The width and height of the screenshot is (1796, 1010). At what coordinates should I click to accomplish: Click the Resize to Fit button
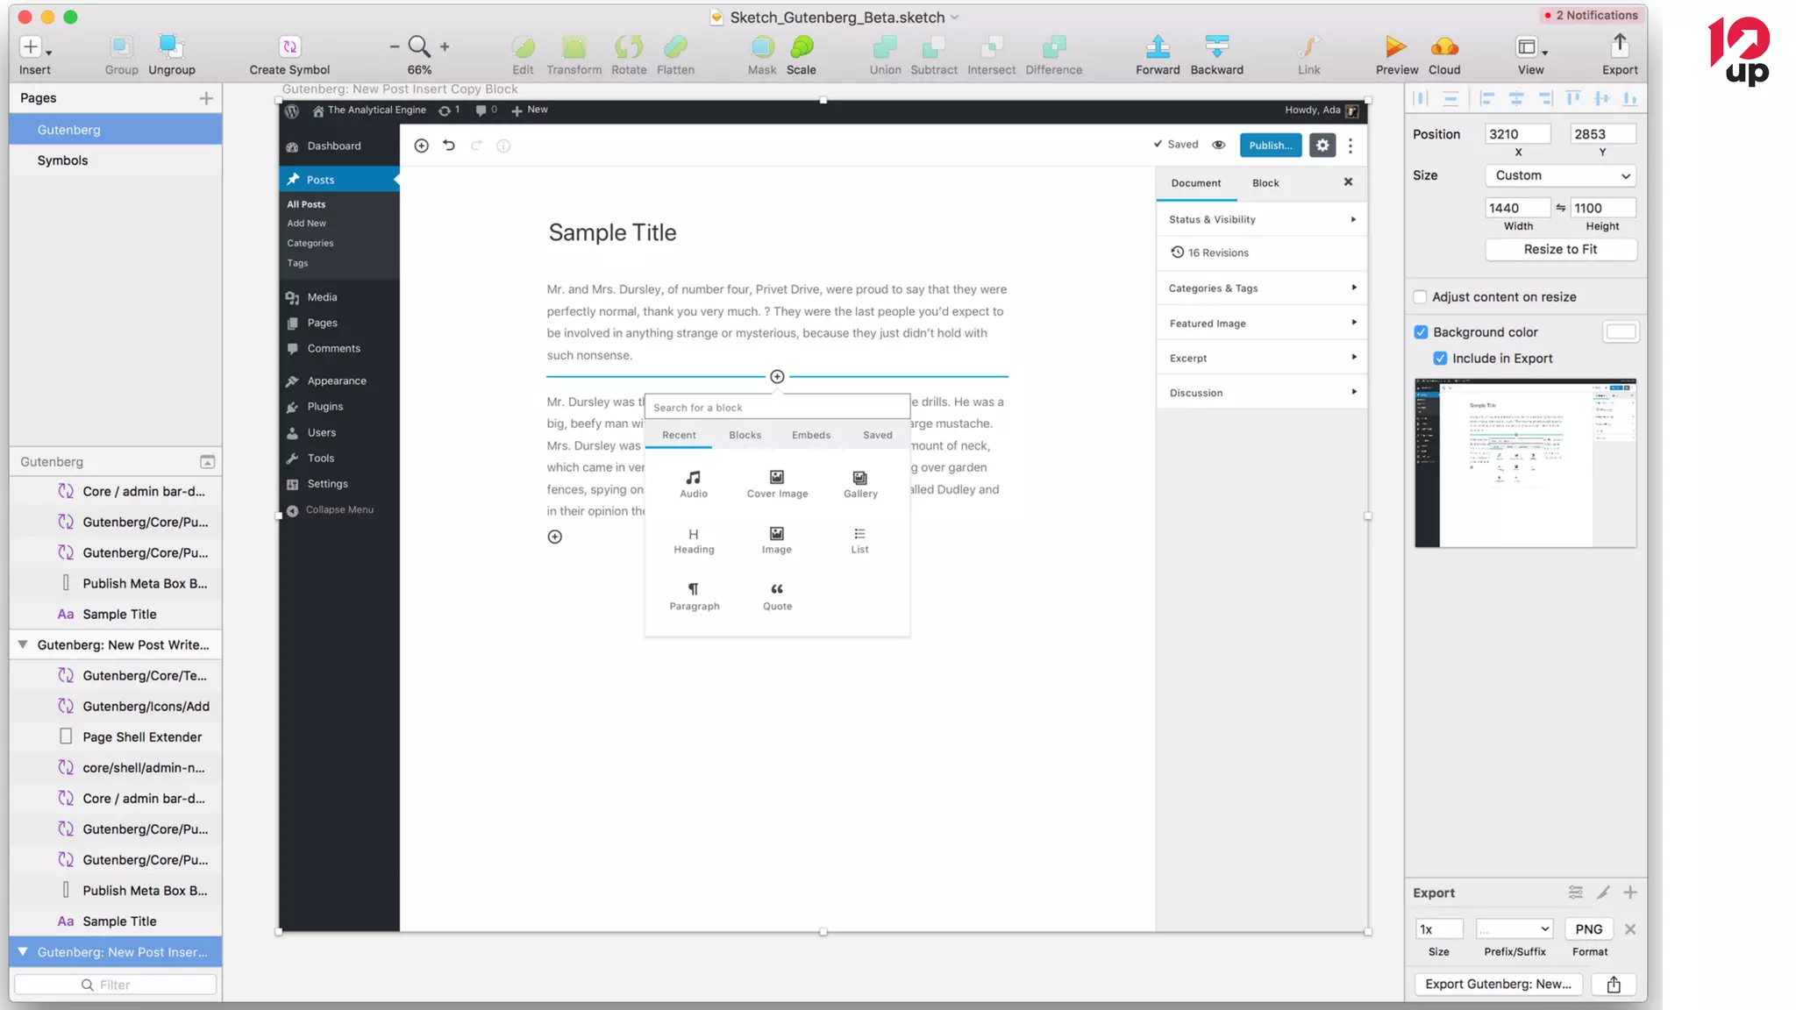[1560, 250]
